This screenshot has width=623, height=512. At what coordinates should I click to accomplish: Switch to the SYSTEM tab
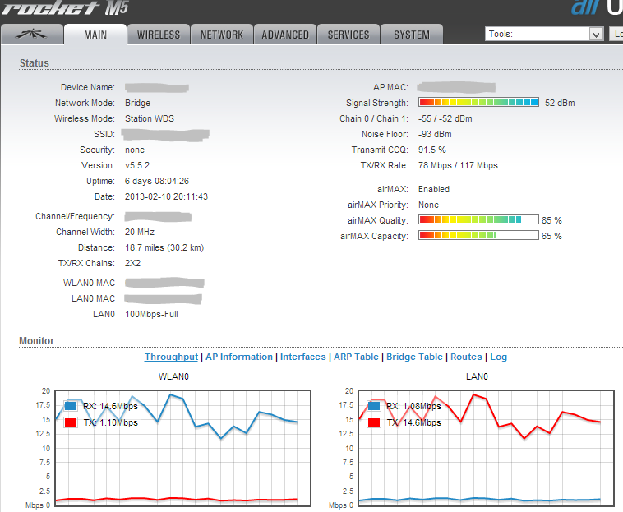point(412,35)
